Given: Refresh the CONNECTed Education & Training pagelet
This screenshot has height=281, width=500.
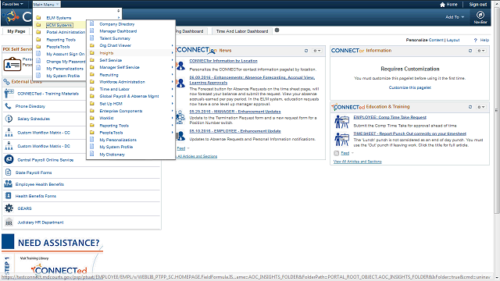Looking at the screenshot, I should coord(470,107).
